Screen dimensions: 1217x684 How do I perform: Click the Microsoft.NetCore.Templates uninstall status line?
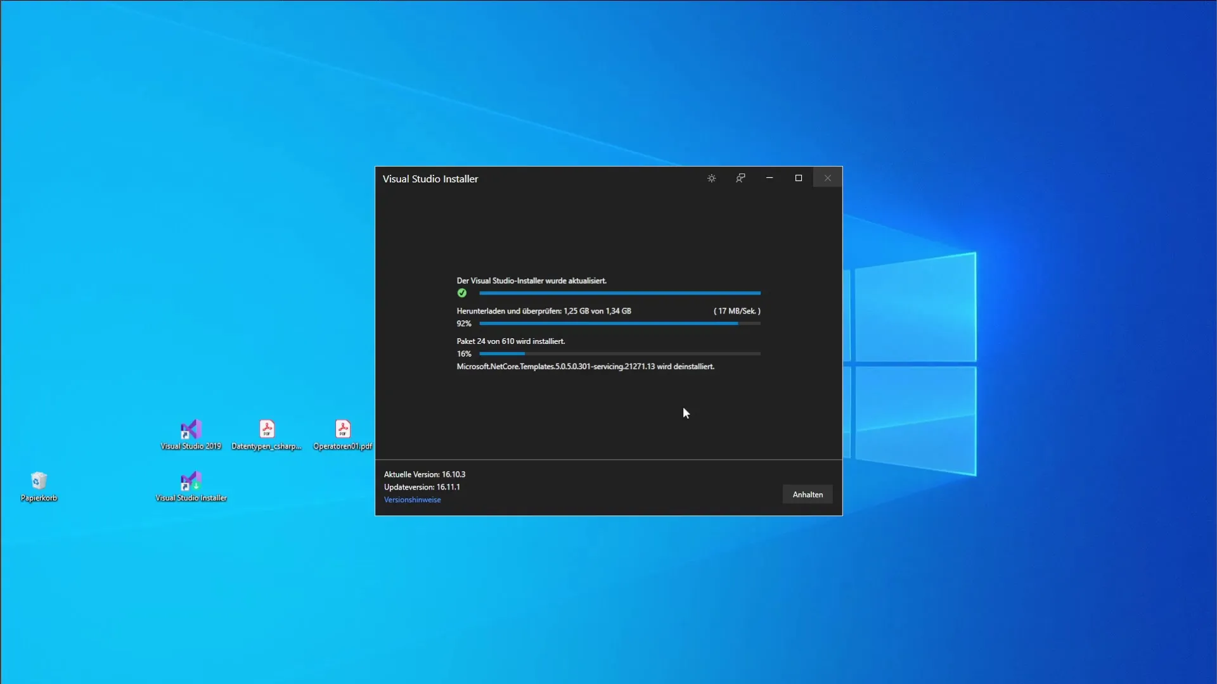(x=586, y=367)
